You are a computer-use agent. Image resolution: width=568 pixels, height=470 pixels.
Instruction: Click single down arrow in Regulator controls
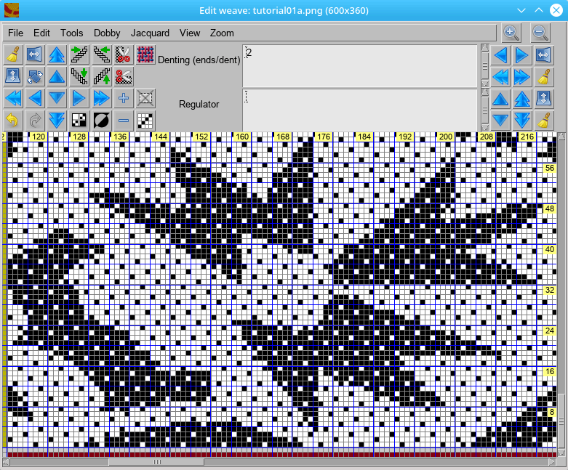500,121
